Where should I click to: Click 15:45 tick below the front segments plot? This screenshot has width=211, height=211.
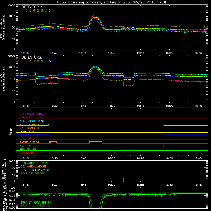(x=83, y=53)
